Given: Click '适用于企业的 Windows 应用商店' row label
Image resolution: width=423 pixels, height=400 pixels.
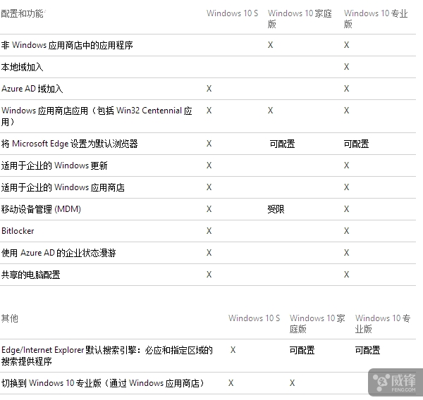Looking at the screenshot, I should tap(63, 187).
